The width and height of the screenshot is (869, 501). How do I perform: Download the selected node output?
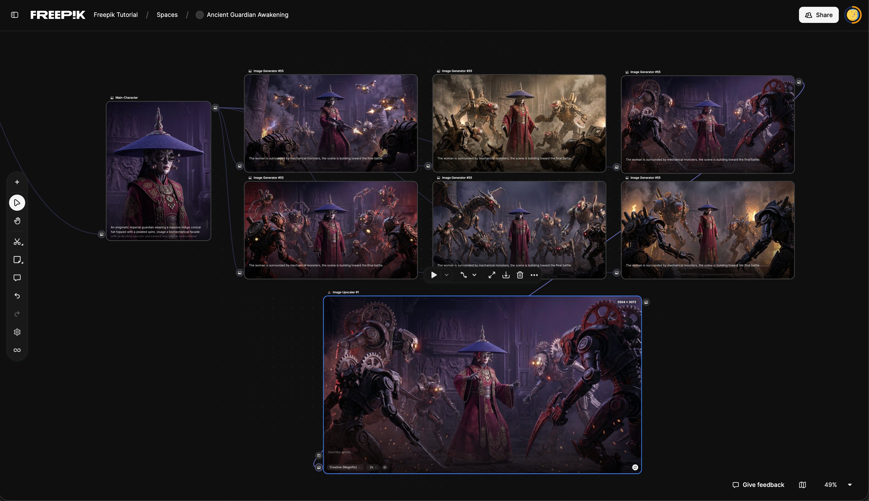point(506,275)
